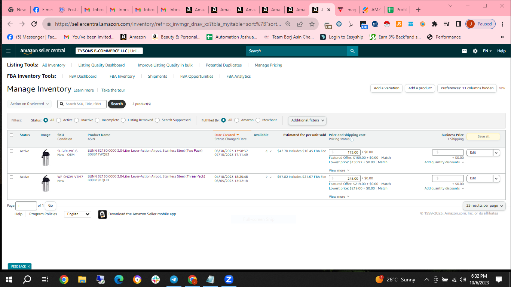Click the Learn more link
Viewport: 511px width, 287px height.
click(84, 90)
